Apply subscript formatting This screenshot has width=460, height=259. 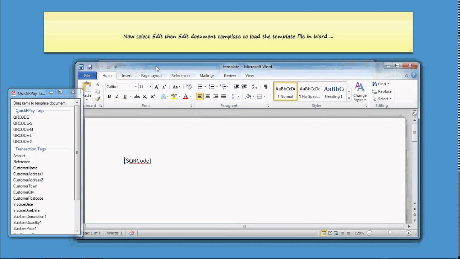point(145,96)
